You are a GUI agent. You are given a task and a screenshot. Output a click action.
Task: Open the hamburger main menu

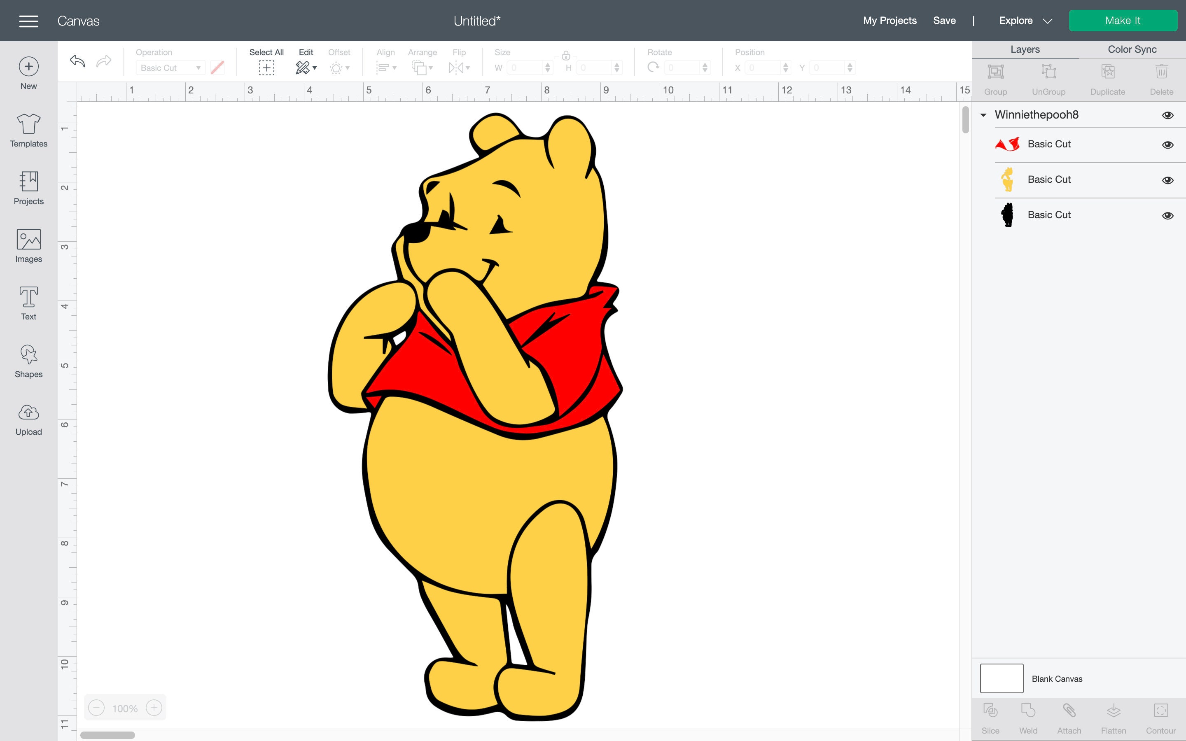[x=28, y=21]
